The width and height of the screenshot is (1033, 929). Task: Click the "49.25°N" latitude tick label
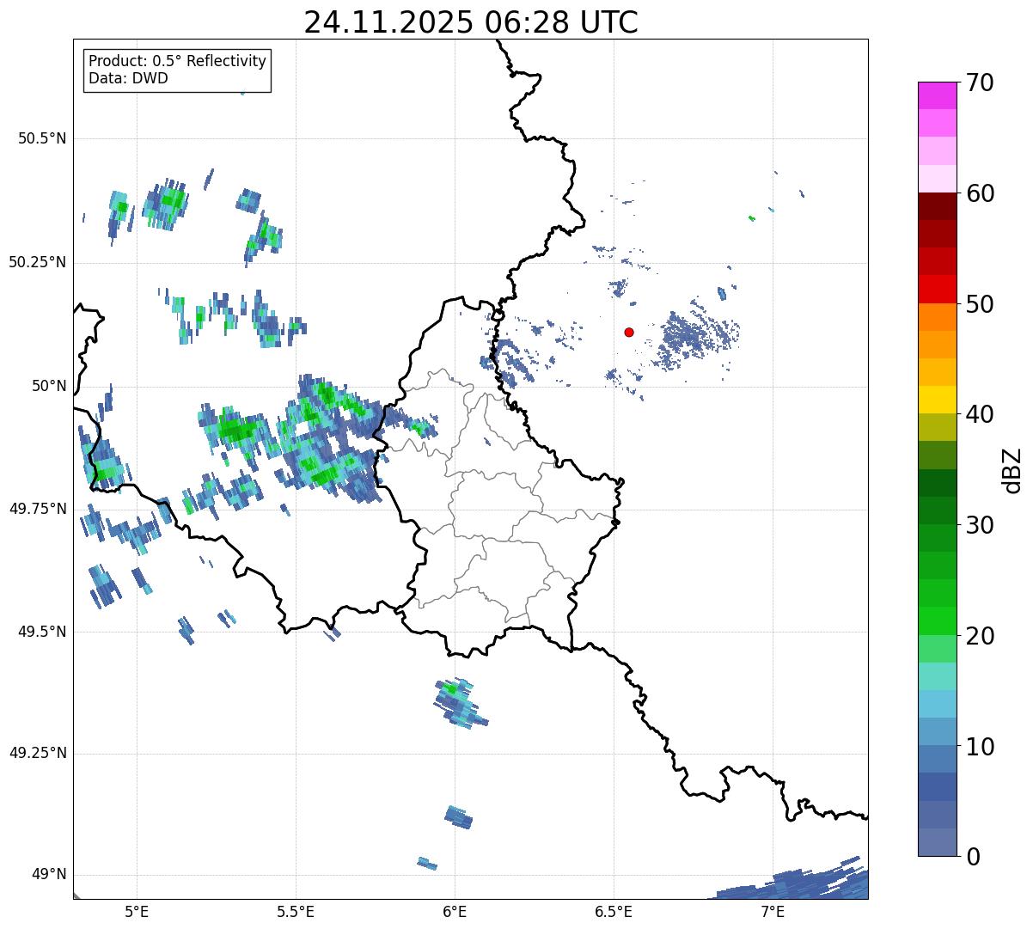[39, 753]
